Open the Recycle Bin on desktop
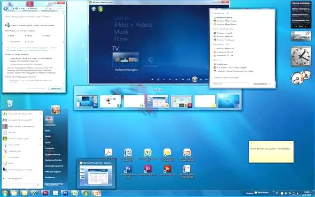The image size is (315, 197). 9,103
